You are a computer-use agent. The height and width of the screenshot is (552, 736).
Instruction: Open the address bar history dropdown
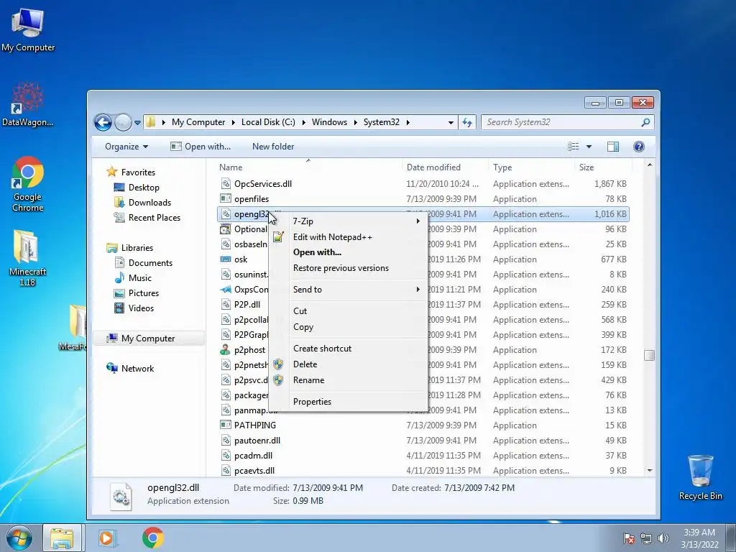[451, 122]
